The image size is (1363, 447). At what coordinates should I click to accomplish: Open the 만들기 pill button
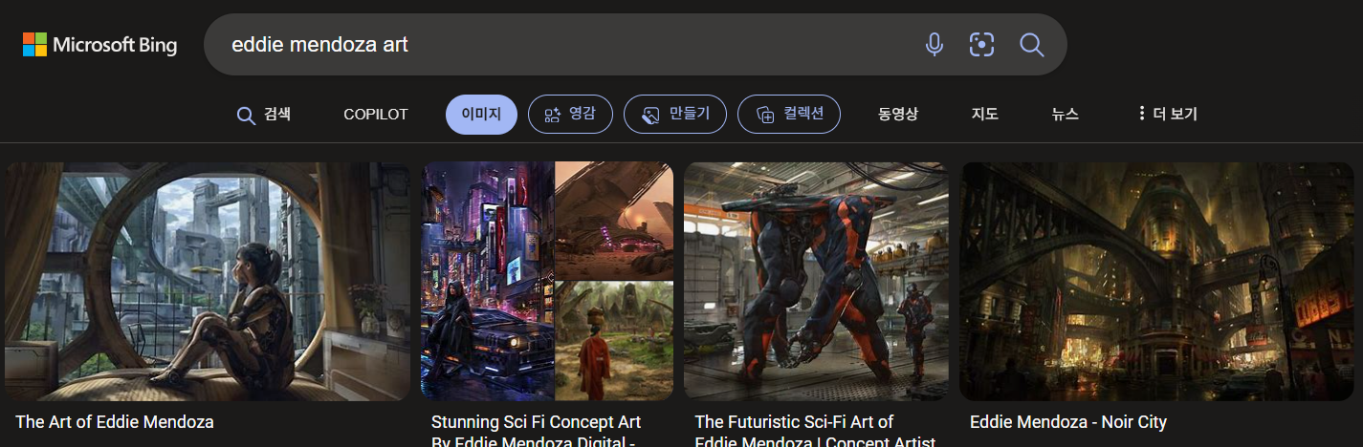[x=675, y=115]
